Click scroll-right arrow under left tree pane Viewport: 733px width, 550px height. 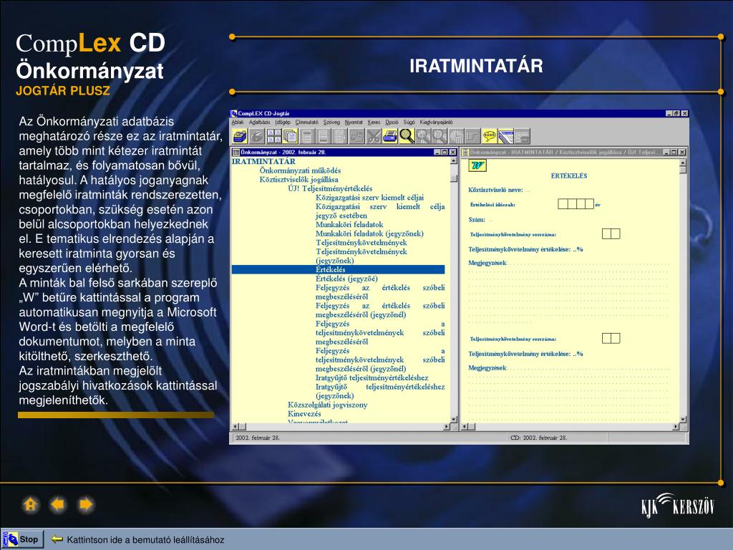447,427
